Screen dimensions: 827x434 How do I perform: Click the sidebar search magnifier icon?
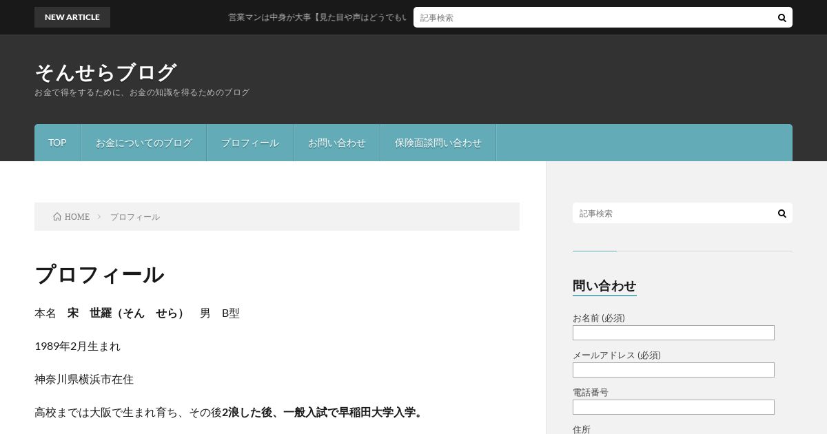pos(782,214)
